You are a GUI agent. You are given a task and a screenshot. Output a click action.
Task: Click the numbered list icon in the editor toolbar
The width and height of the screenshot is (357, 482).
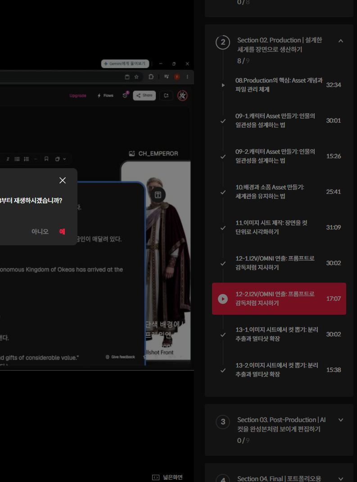coord(27,159)
